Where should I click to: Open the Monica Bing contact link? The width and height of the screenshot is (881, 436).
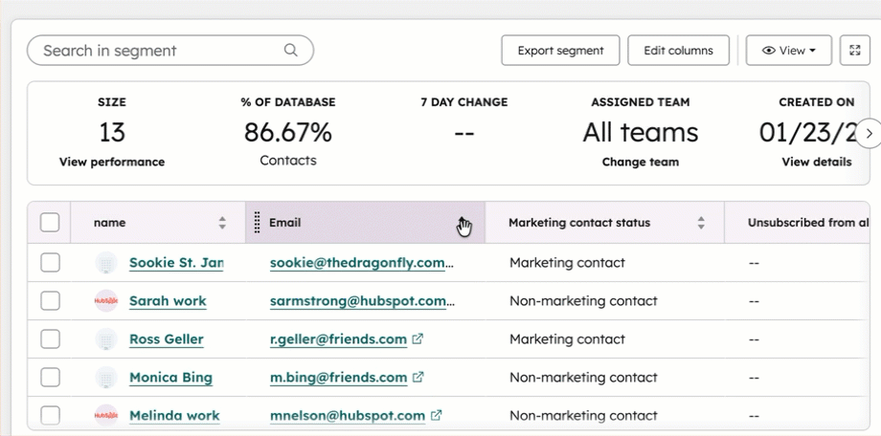point(170,377)
